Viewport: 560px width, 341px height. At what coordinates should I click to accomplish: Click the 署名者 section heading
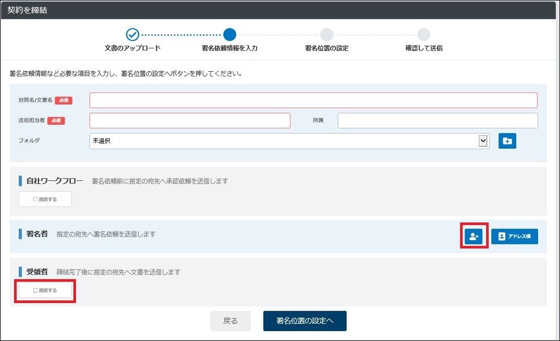37,234
